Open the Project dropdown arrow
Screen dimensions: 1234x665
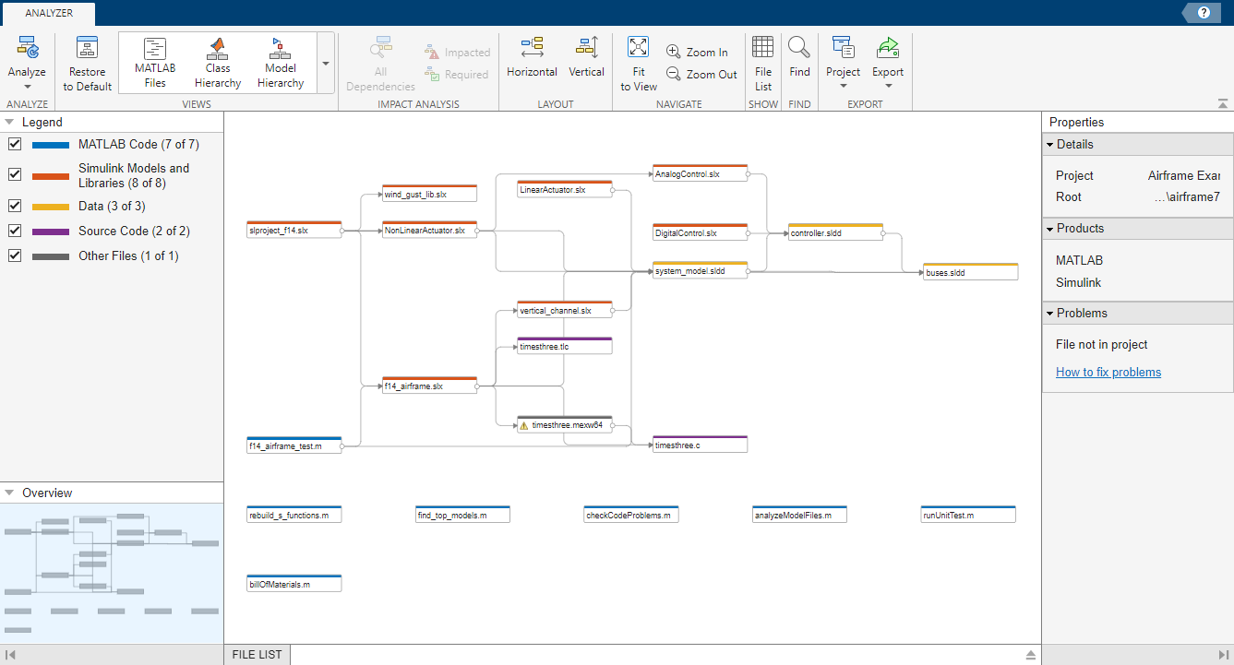click(843, 87)
